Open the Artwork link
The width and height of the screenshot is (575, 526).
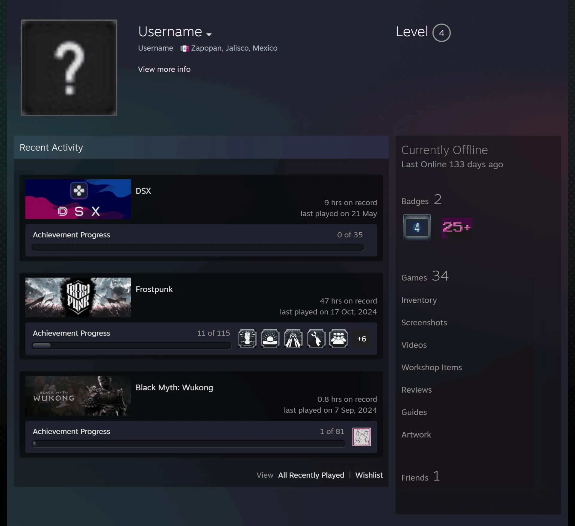point(416,435)
